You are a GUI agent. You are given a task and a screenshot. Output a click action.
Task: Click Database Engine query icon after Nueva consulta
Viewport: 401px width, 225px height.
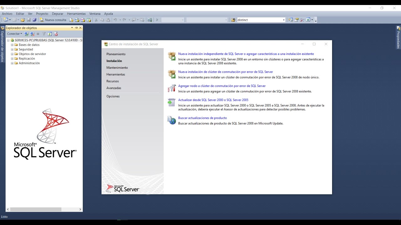pos(71,20)
